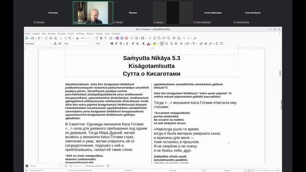Toggle align left
Viewport: 306px width, 172px height.
162,43
